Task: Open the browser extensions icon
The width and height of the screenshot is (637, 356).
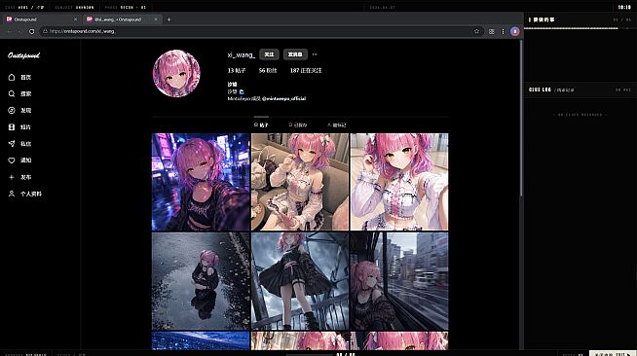Action: (x=492, y=31)
